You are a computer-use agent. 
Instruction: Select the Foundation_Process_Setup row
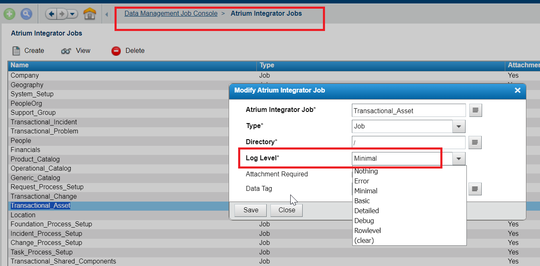pos(274,224)
